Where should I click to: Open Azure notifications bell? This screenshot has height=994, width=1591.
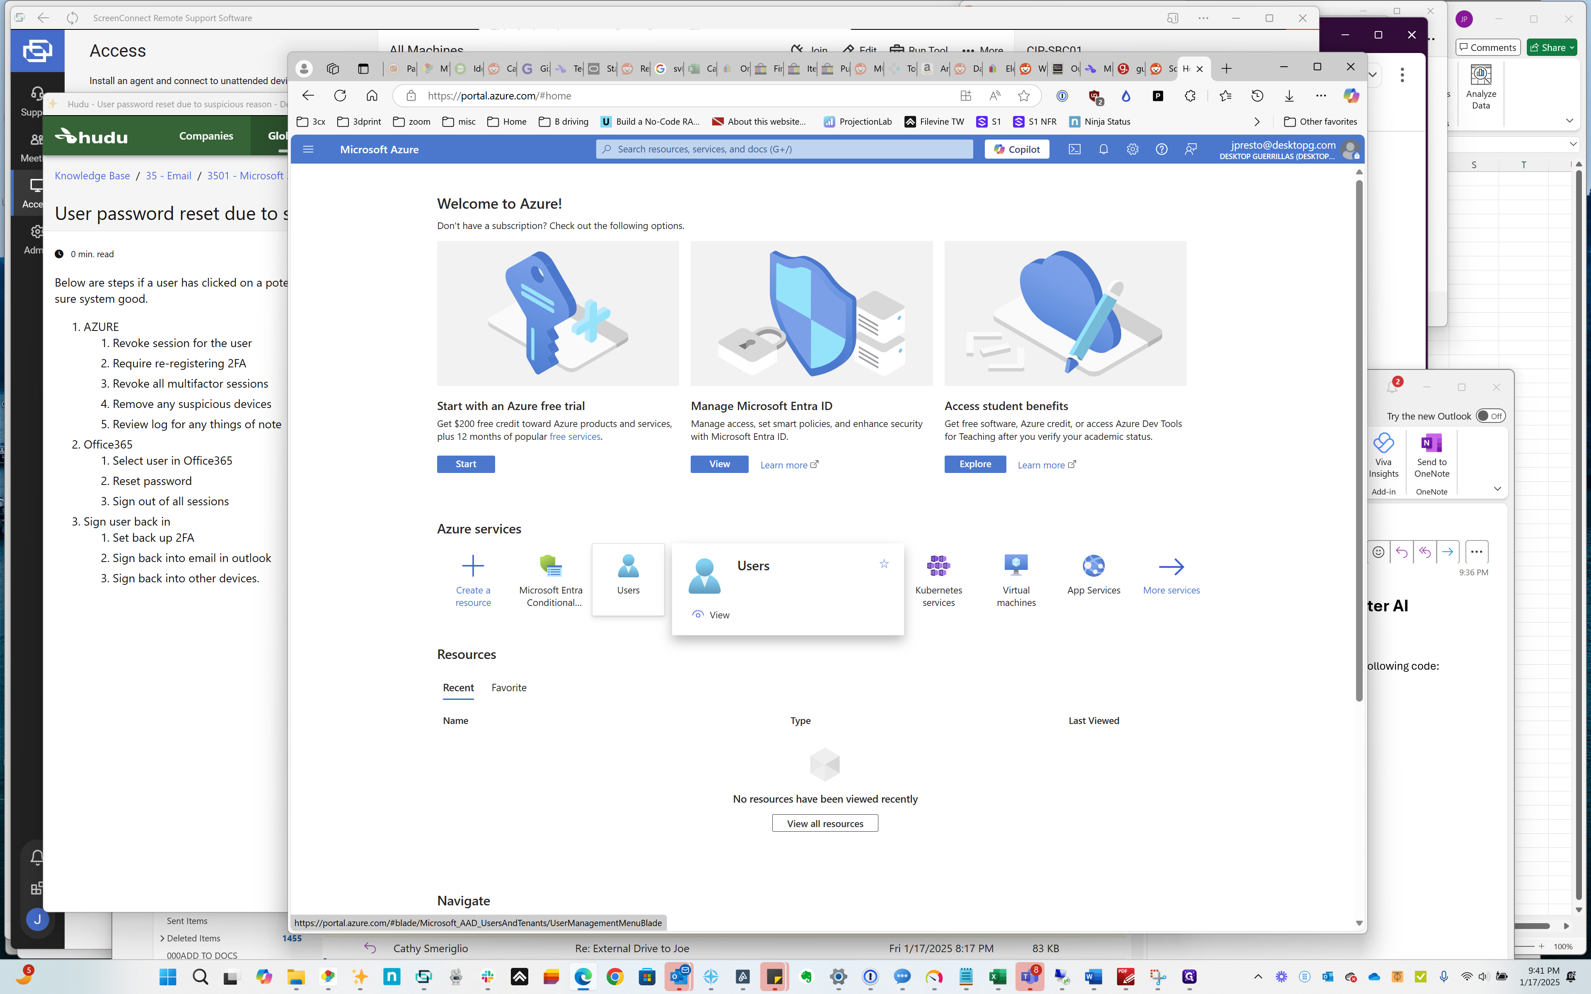[1103, 149]
